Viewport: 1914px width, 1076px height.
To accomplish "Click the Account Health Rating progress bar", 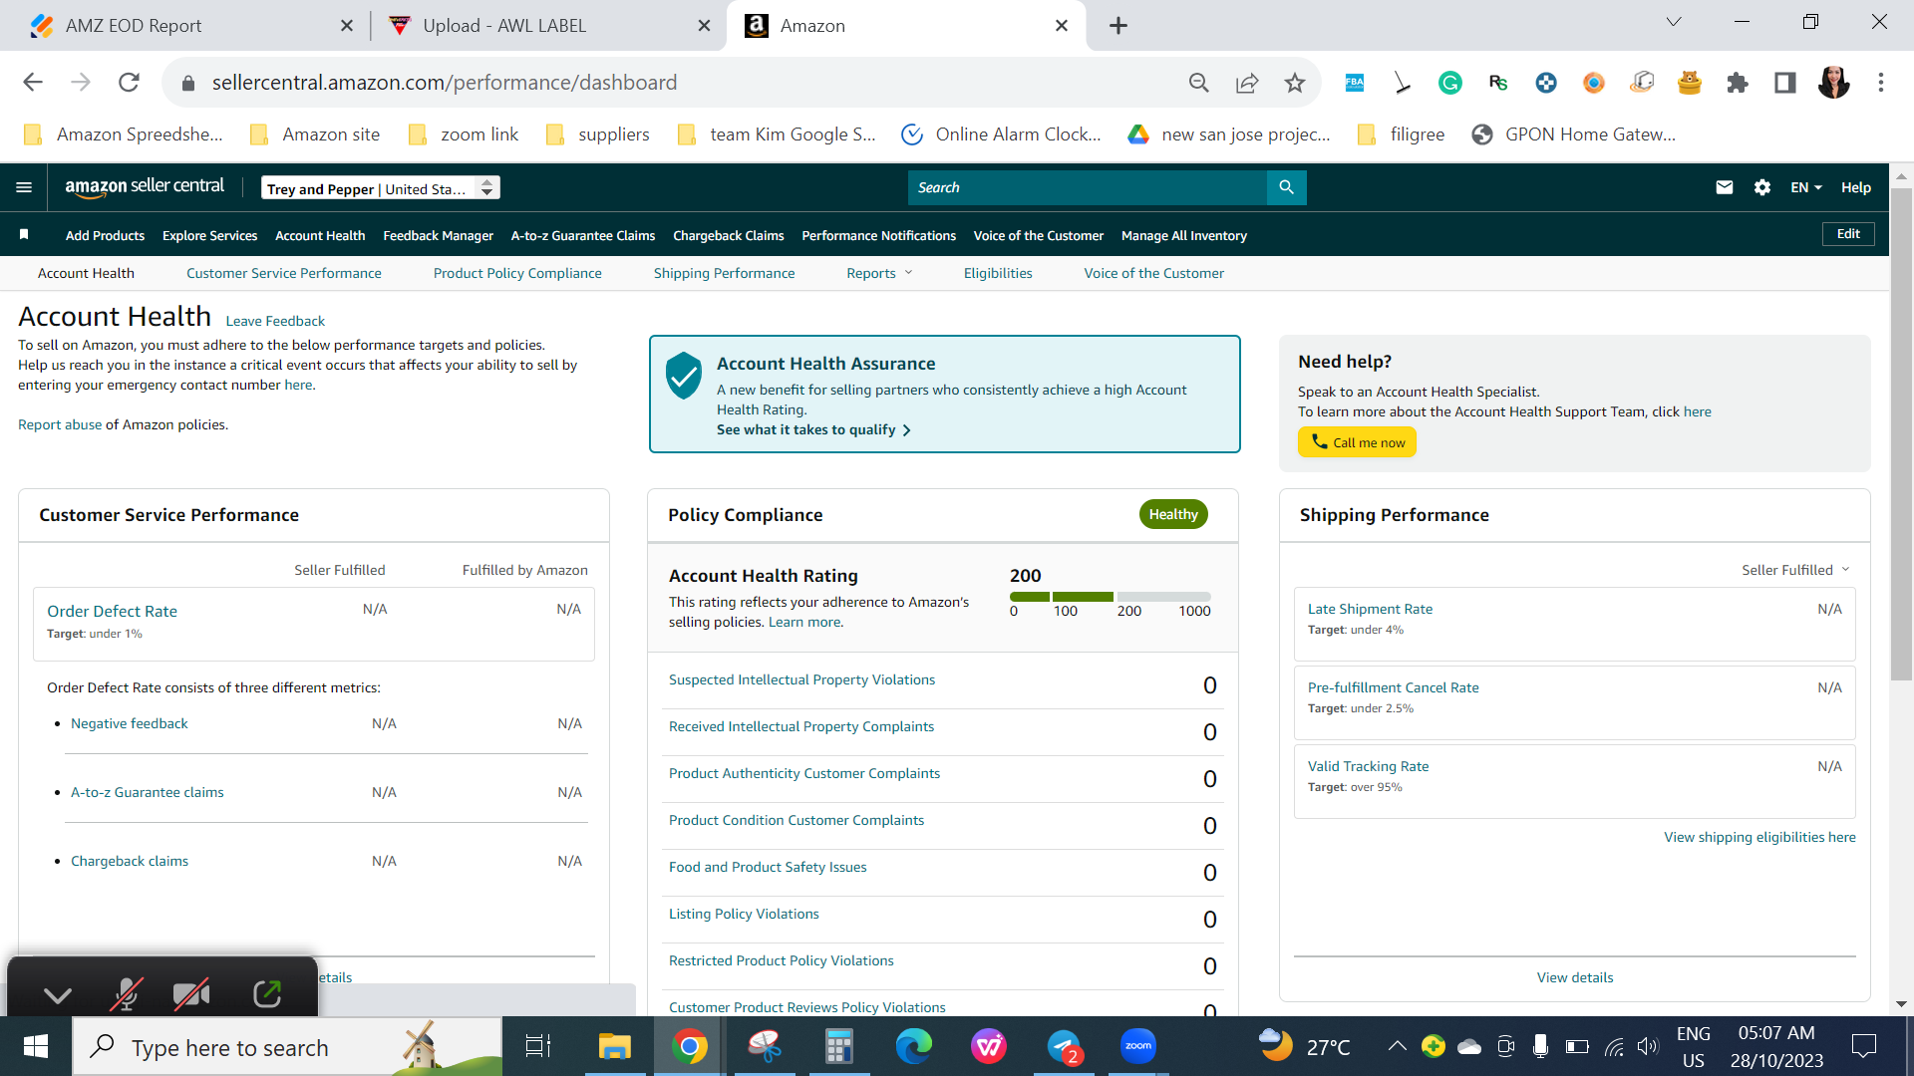I will tap(1111, 597).
